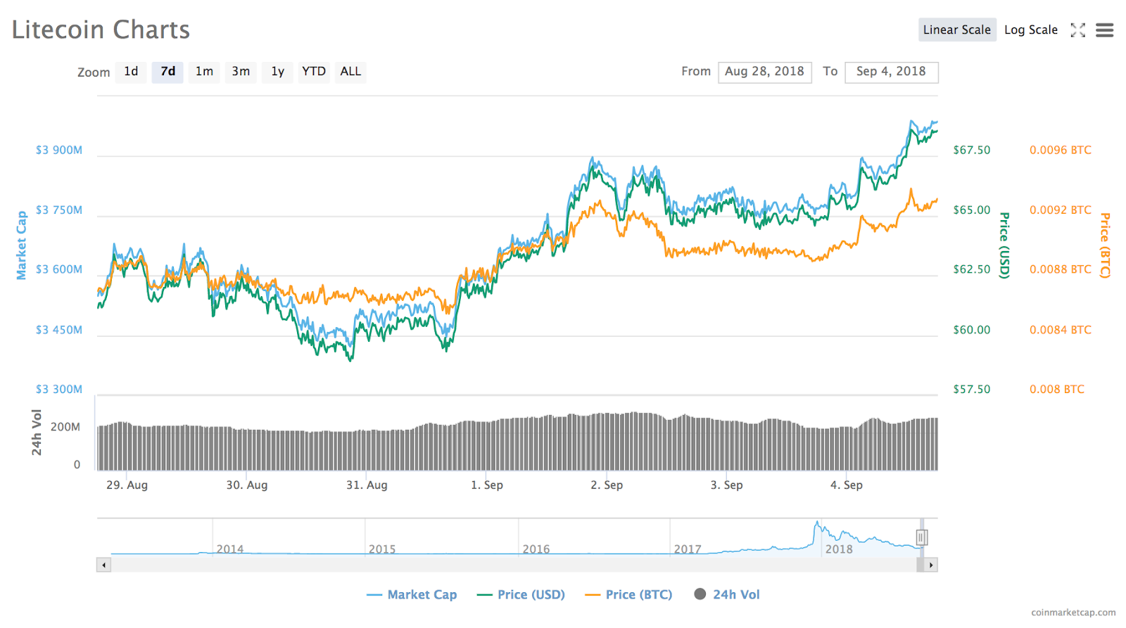This screenshot has width=1126, height=628.
Task: Toggle 24h Vol series in legend
Action: pyautogui.click(x=727, y=595)
